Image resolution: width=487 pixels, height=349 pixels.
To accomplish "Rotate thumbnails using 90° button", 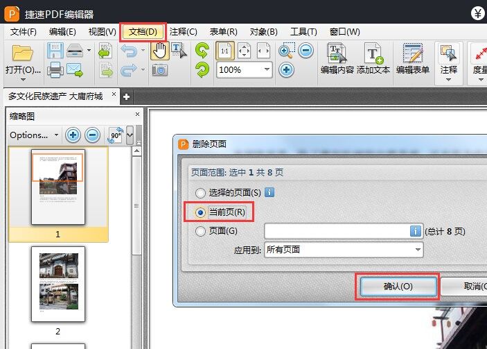I will click(115, 135).
